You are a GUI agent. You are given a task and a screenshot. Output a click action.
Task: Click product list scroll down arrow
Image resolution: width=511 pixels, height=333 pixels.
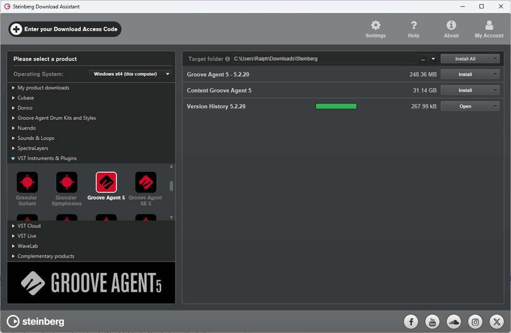(x=171, y=217)
